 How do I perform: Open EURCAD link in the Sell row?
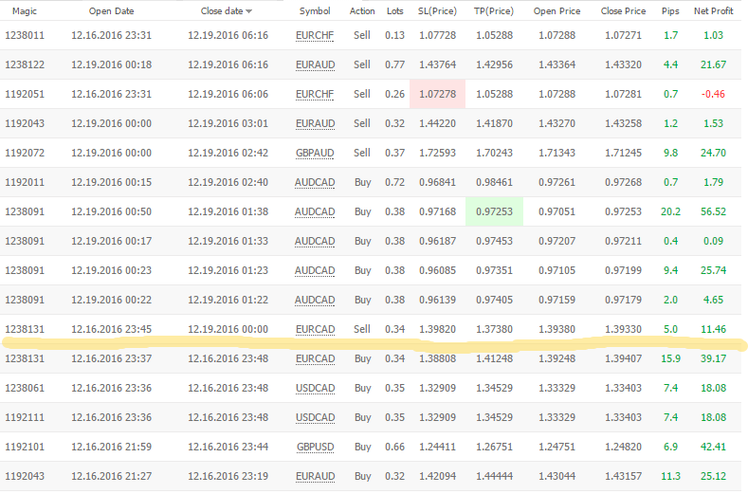[x=315, y=330]
